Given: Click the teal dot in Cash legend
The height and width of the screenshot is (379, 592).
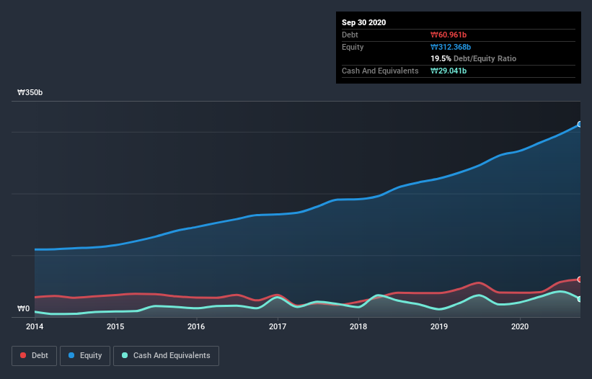Looking at the screenshot, I should pyautogui.click(x=125, y=355).
